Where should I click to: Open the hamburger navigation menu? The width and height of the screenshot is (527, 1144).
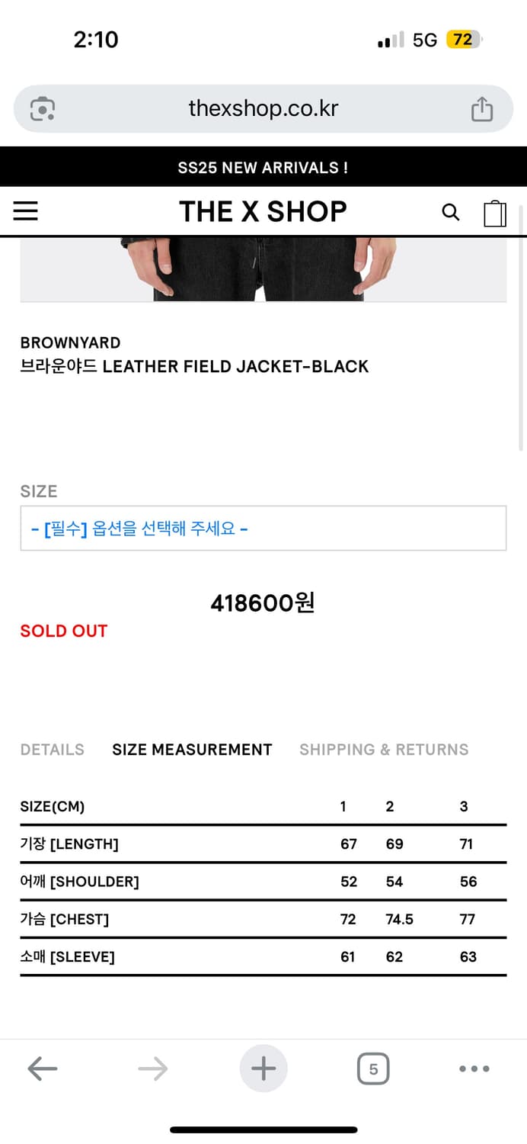[26, 211]
